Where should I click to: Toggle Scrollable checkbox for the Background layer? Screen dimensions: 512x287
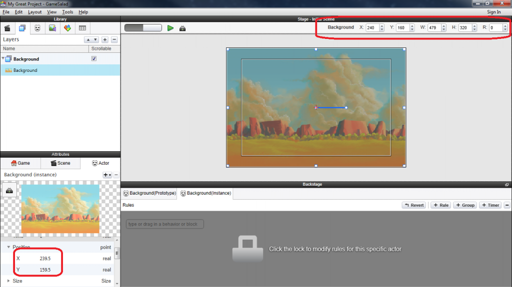(94, 59)
